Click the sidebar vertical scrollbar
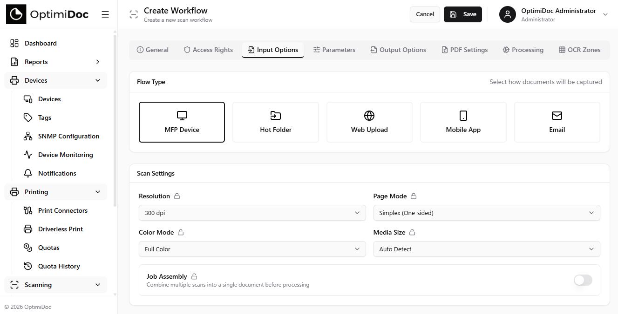618x314 pixels. (x=115, y=121)
